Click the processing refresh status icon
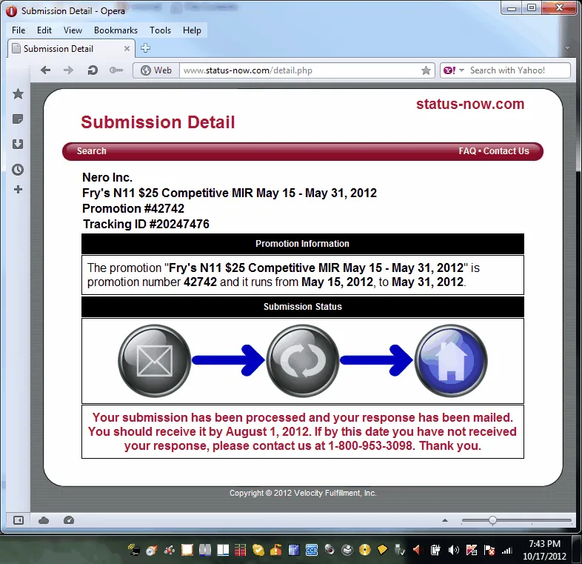 (x=303, y=361)
